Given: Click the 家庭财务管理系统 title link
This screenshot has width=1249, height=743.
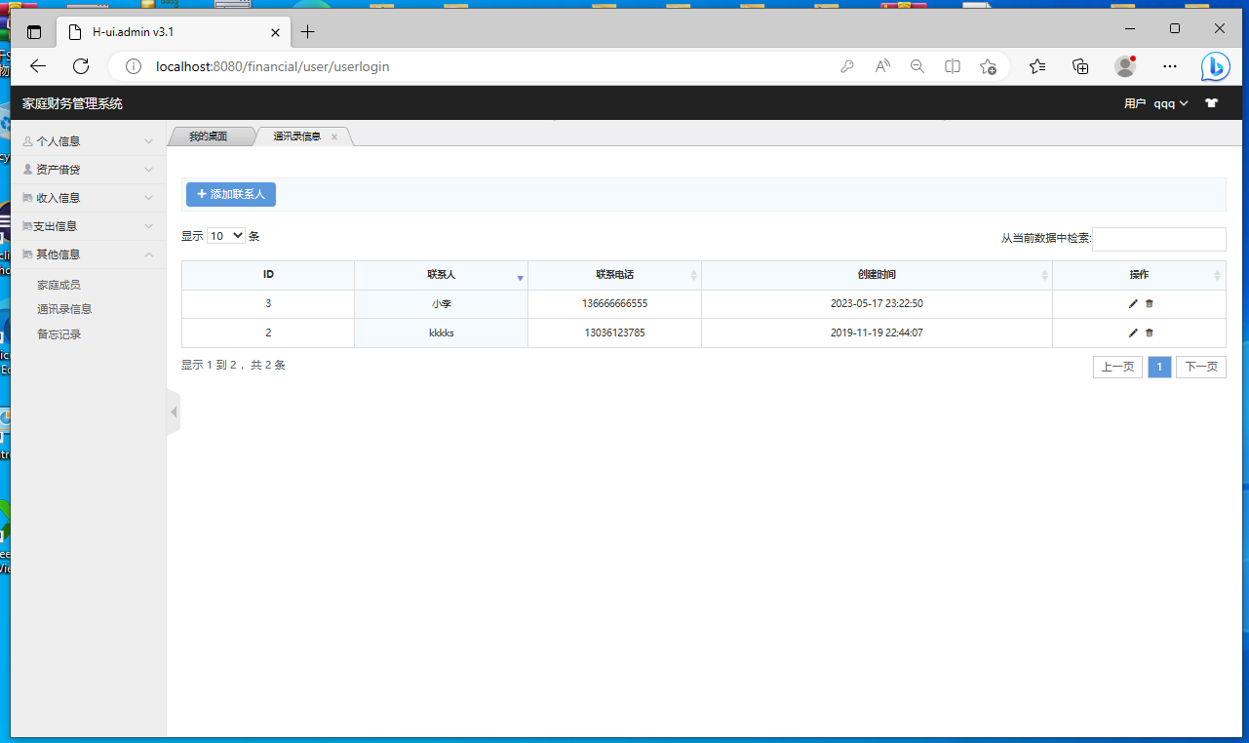Looking at the screenshot, I should [72, 103].
